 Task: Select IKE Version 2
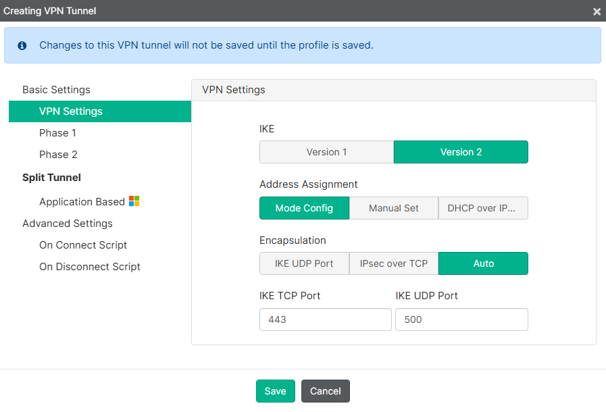click(x=461, y=152)
